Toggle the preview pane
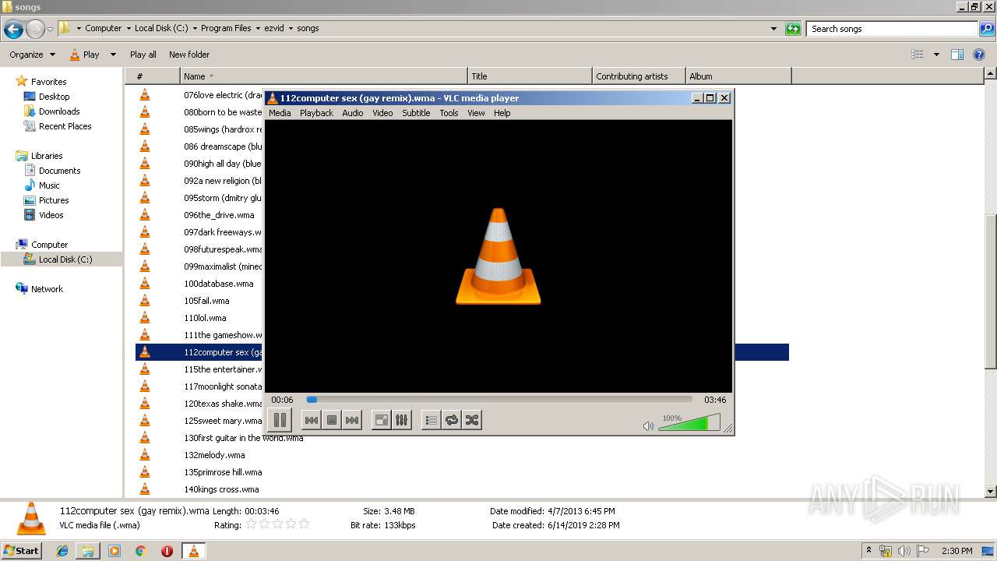 [x=957, y=55]
